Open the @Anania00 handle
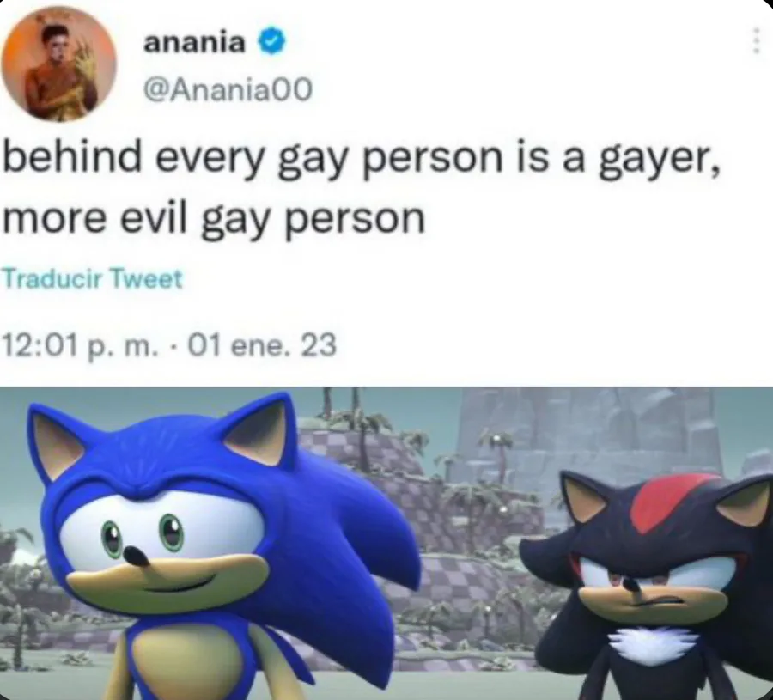 [228, 89]
